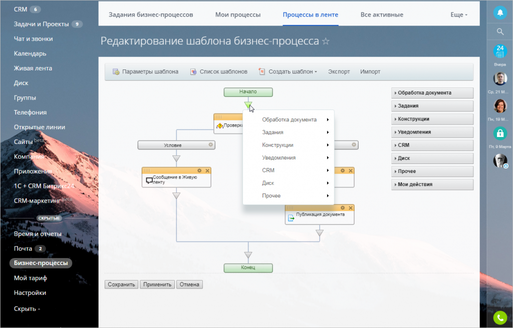Click the notifications bell icon
The height and width of the screenshot is (328, 513).
click(x=499, y=13)
